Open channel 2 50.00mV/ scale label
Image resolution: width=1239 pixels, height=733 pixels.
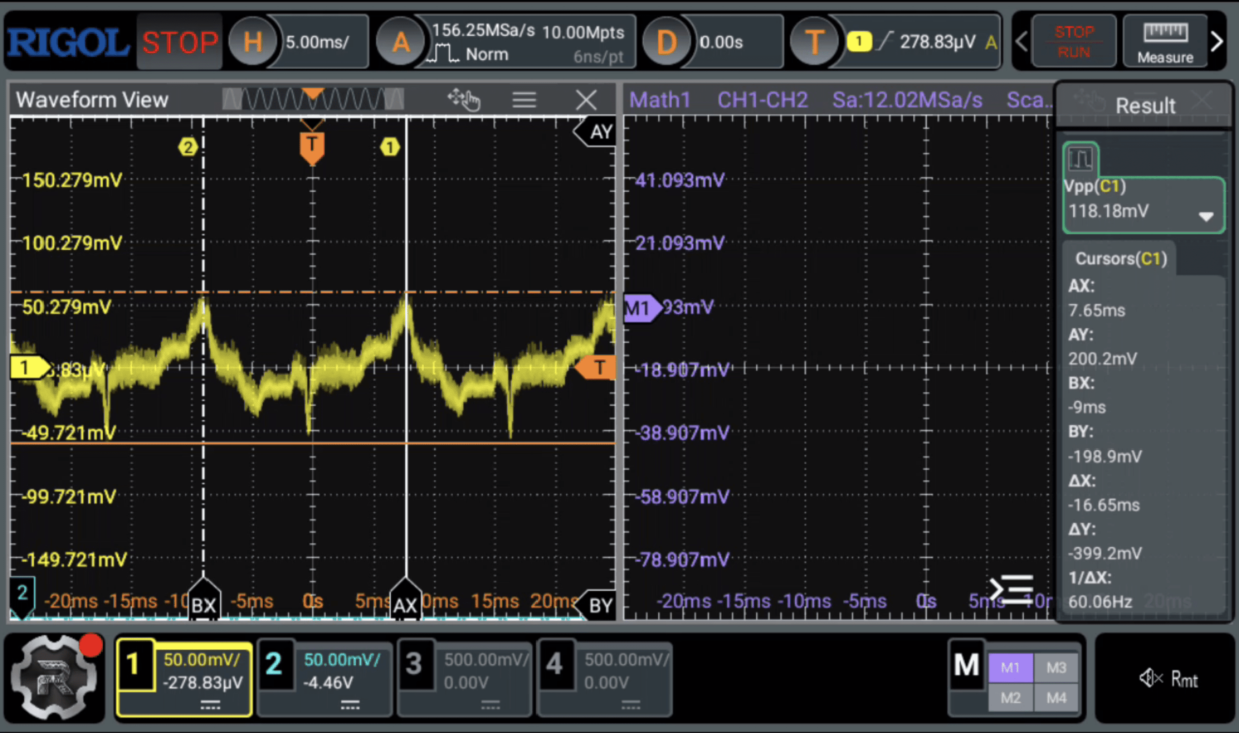(x=342, y=659)
